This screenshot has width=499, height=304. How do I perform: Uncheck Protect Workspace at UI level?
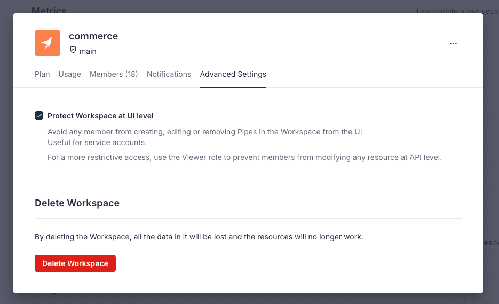tap(39, 116)
